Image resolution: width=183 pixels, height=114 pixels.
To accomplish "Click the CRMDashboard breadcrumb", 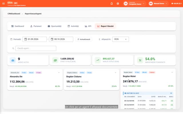I will [x=14, y=14].
